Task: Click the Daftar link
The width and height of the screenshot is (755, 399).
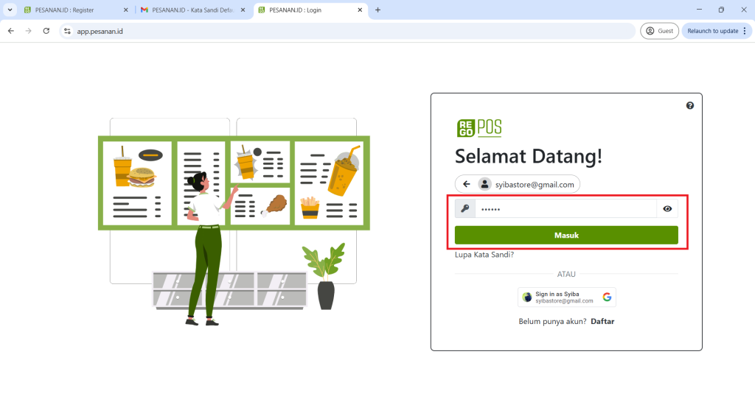Action: click(x=602, y=321)
